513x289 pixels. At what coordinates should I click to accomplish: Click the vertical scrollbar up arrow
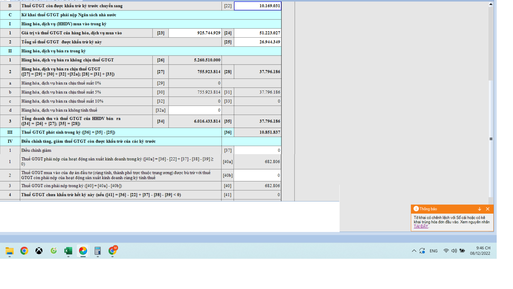(x=491, y=4)
